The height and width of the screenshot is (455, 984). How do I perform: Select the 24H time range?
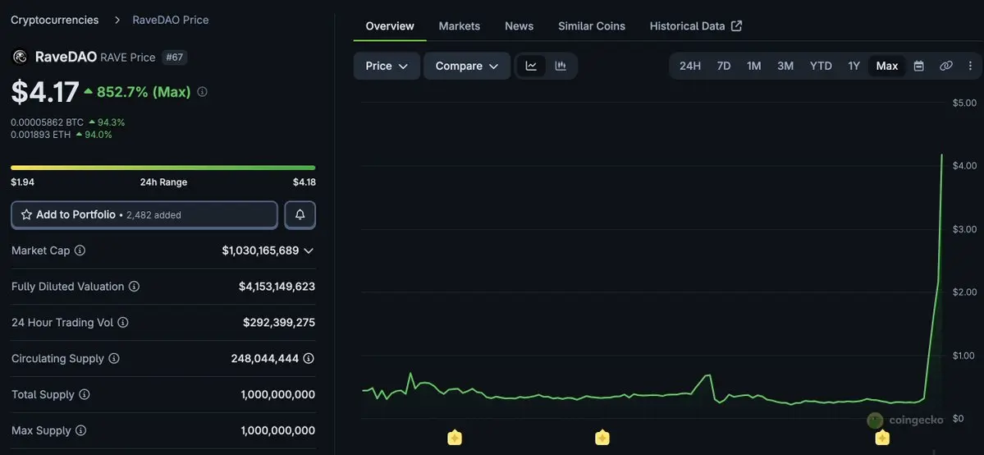pos(689,66)
